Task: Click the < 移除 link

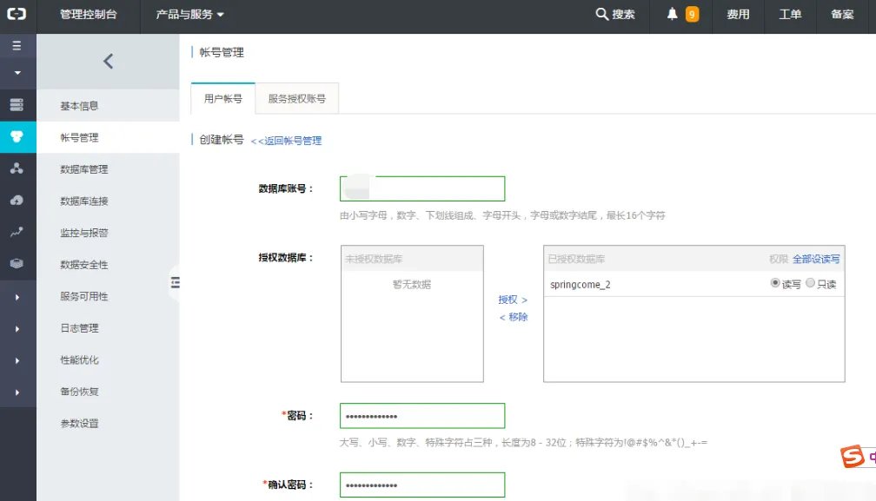Action: pos(513,317)
